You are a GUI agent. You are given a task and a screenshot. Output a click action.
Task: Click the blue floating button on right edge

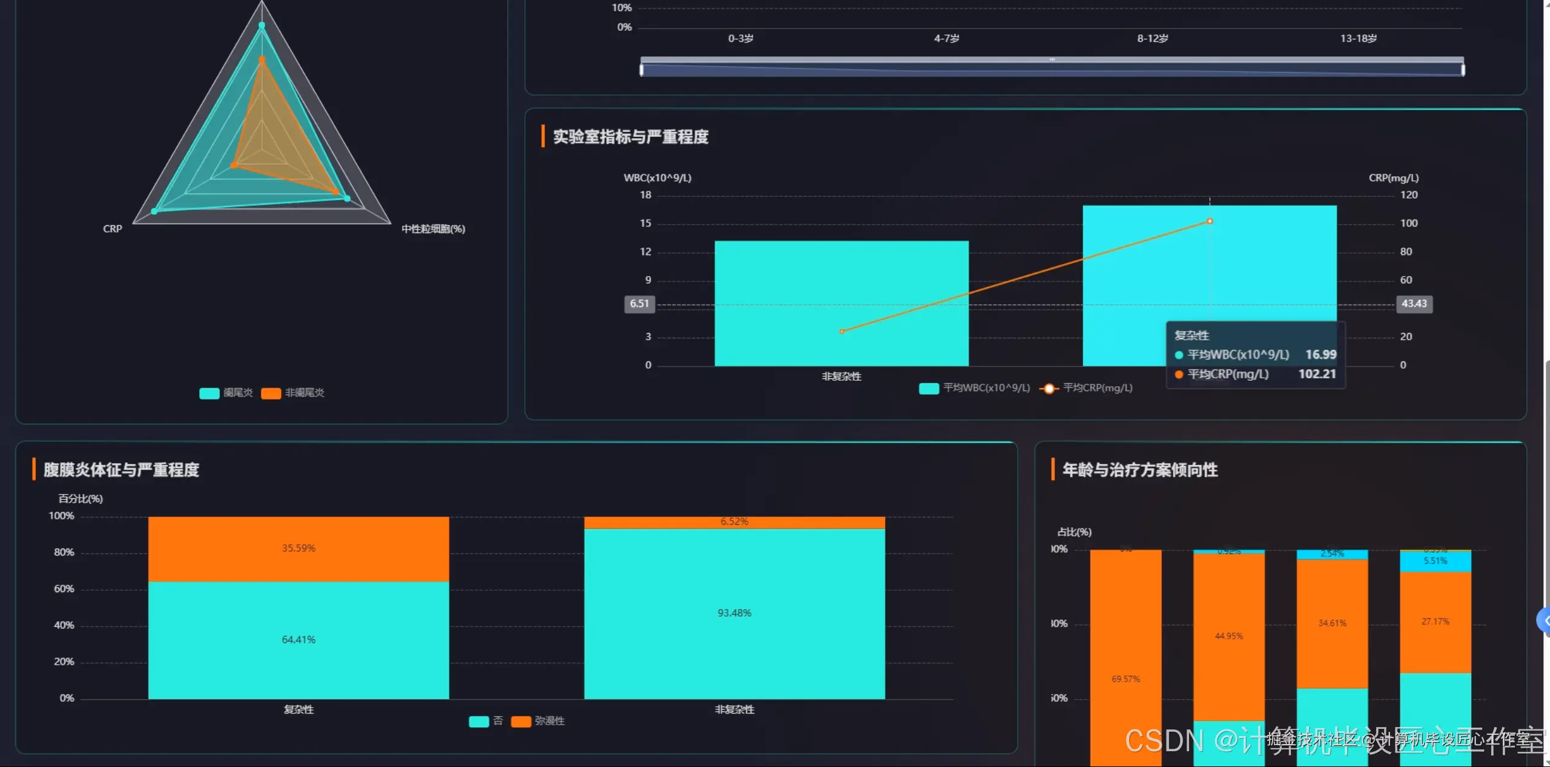1544,620
